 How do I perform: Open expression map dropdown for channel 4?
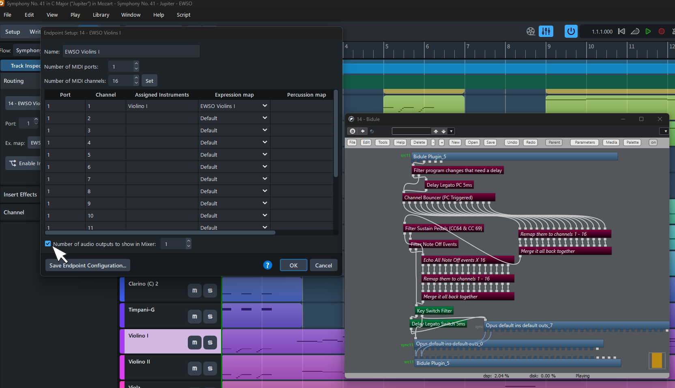pyautogui.click(x=265, y=142)
